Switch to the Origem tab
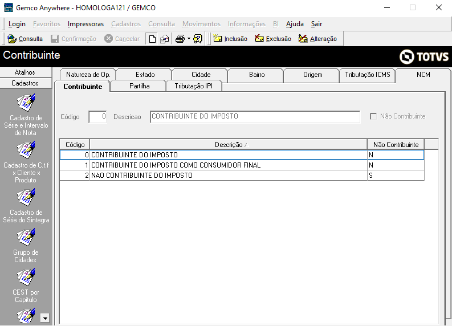Screen dimensions: 452x326 pyautogui.click(x=313, y=75)
